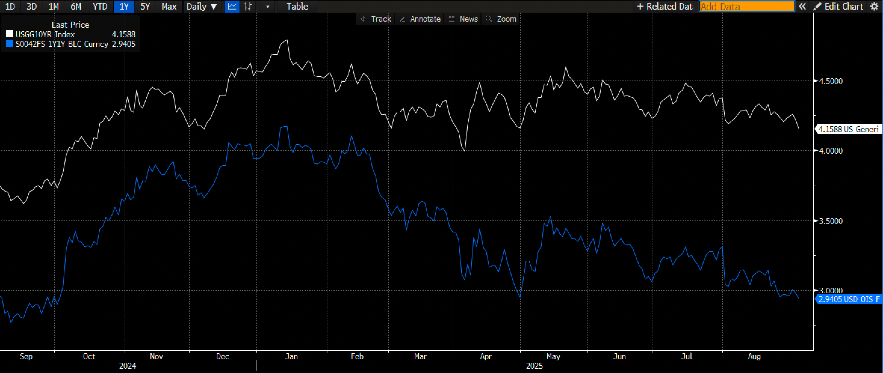Click the blue S0042FS legend swatch
The height and width of the screenshot is (373, 883).
click(10, 44)
